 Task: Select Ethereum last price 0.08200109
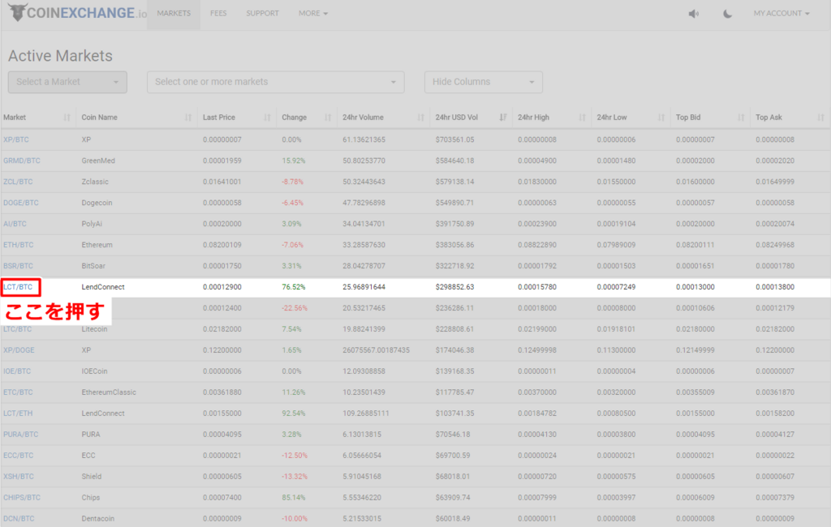click(x=222, y=245)
